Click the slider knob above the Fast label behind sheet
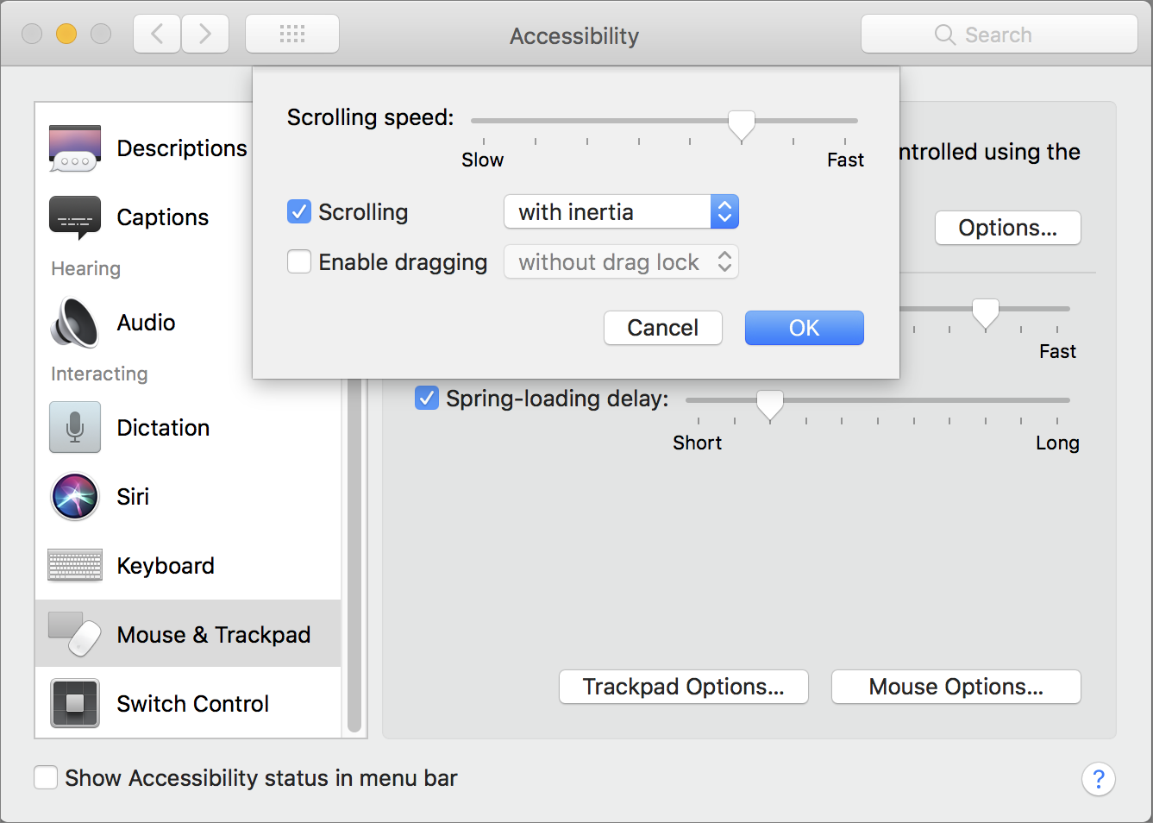Screen dimensions: 1153x823 coord(986,314)
